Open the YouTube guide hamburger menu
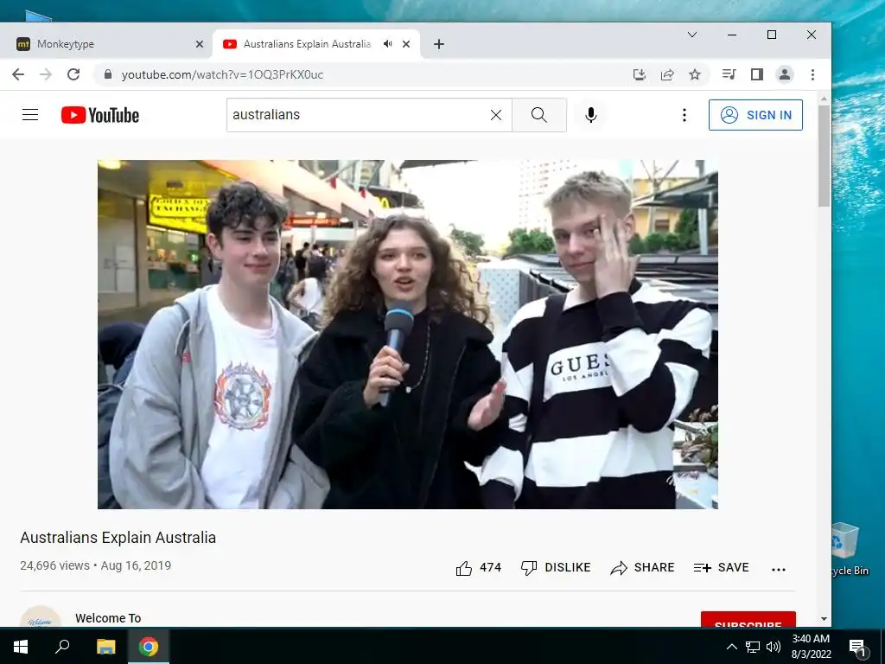885x664 pixels. [x=30, y=115]
